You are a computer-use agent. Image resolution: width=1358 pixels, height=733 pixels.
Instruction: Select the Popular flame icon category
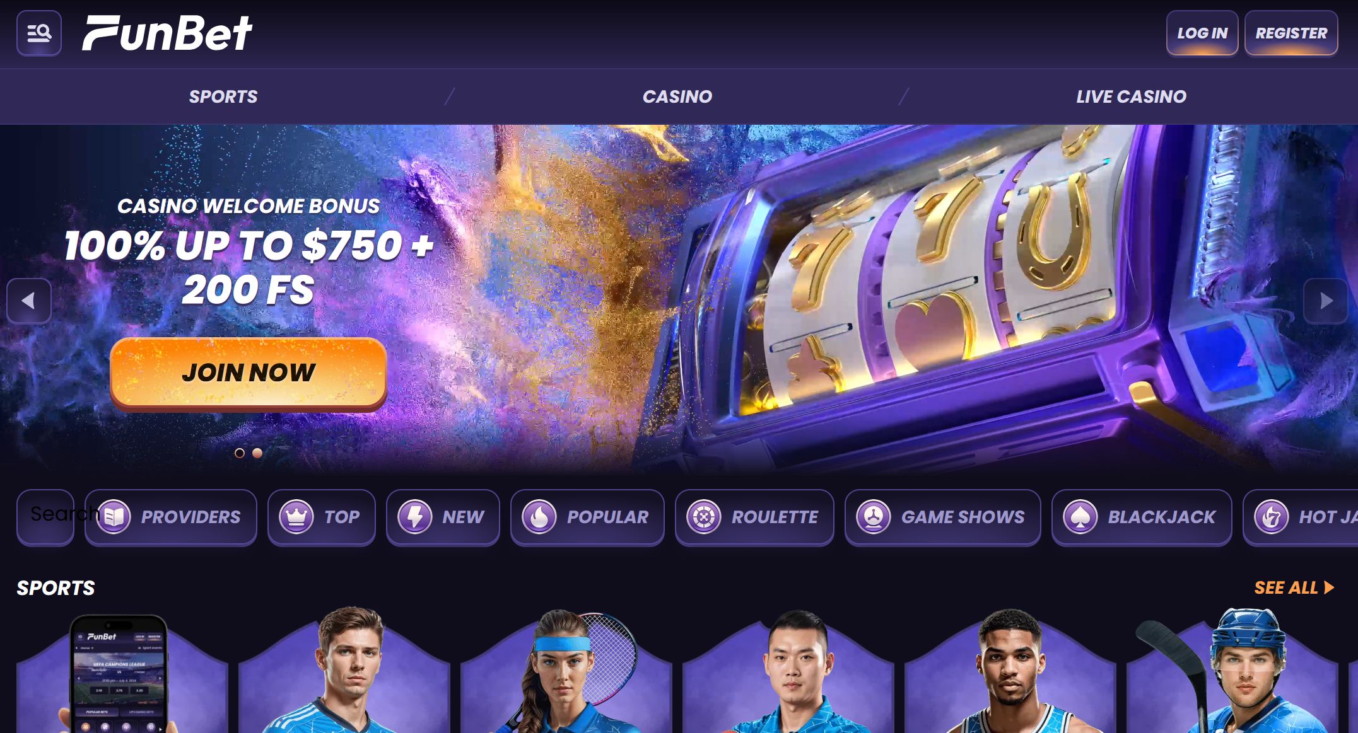coord(539,517)
